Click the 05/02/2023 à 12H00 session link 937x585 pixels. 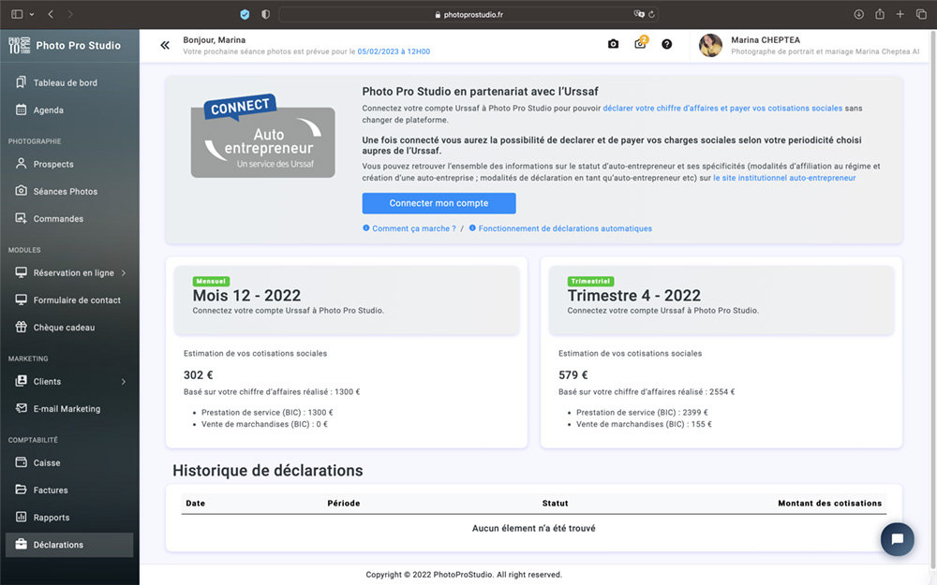(394, 51)
